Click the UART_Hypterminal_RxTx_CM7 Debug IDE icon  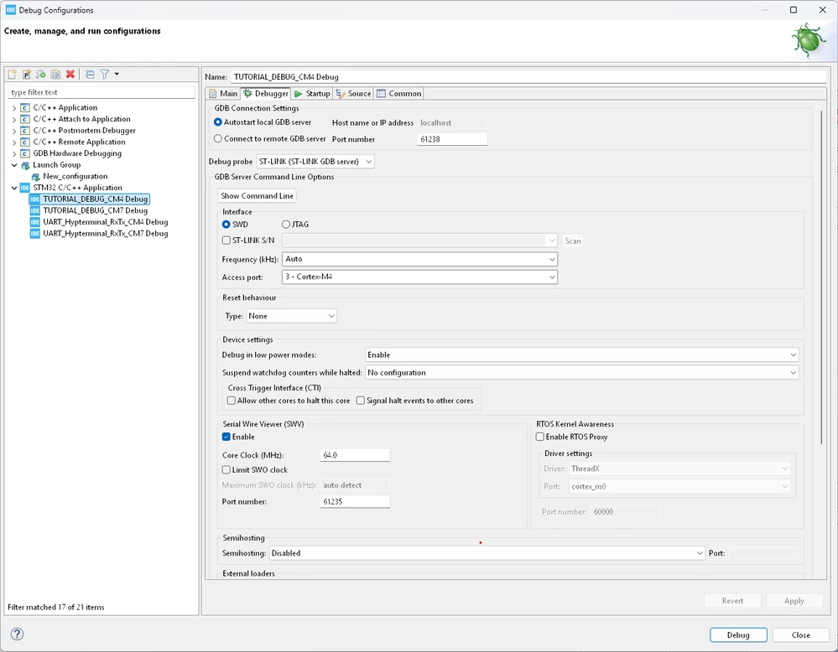[34, 234]
